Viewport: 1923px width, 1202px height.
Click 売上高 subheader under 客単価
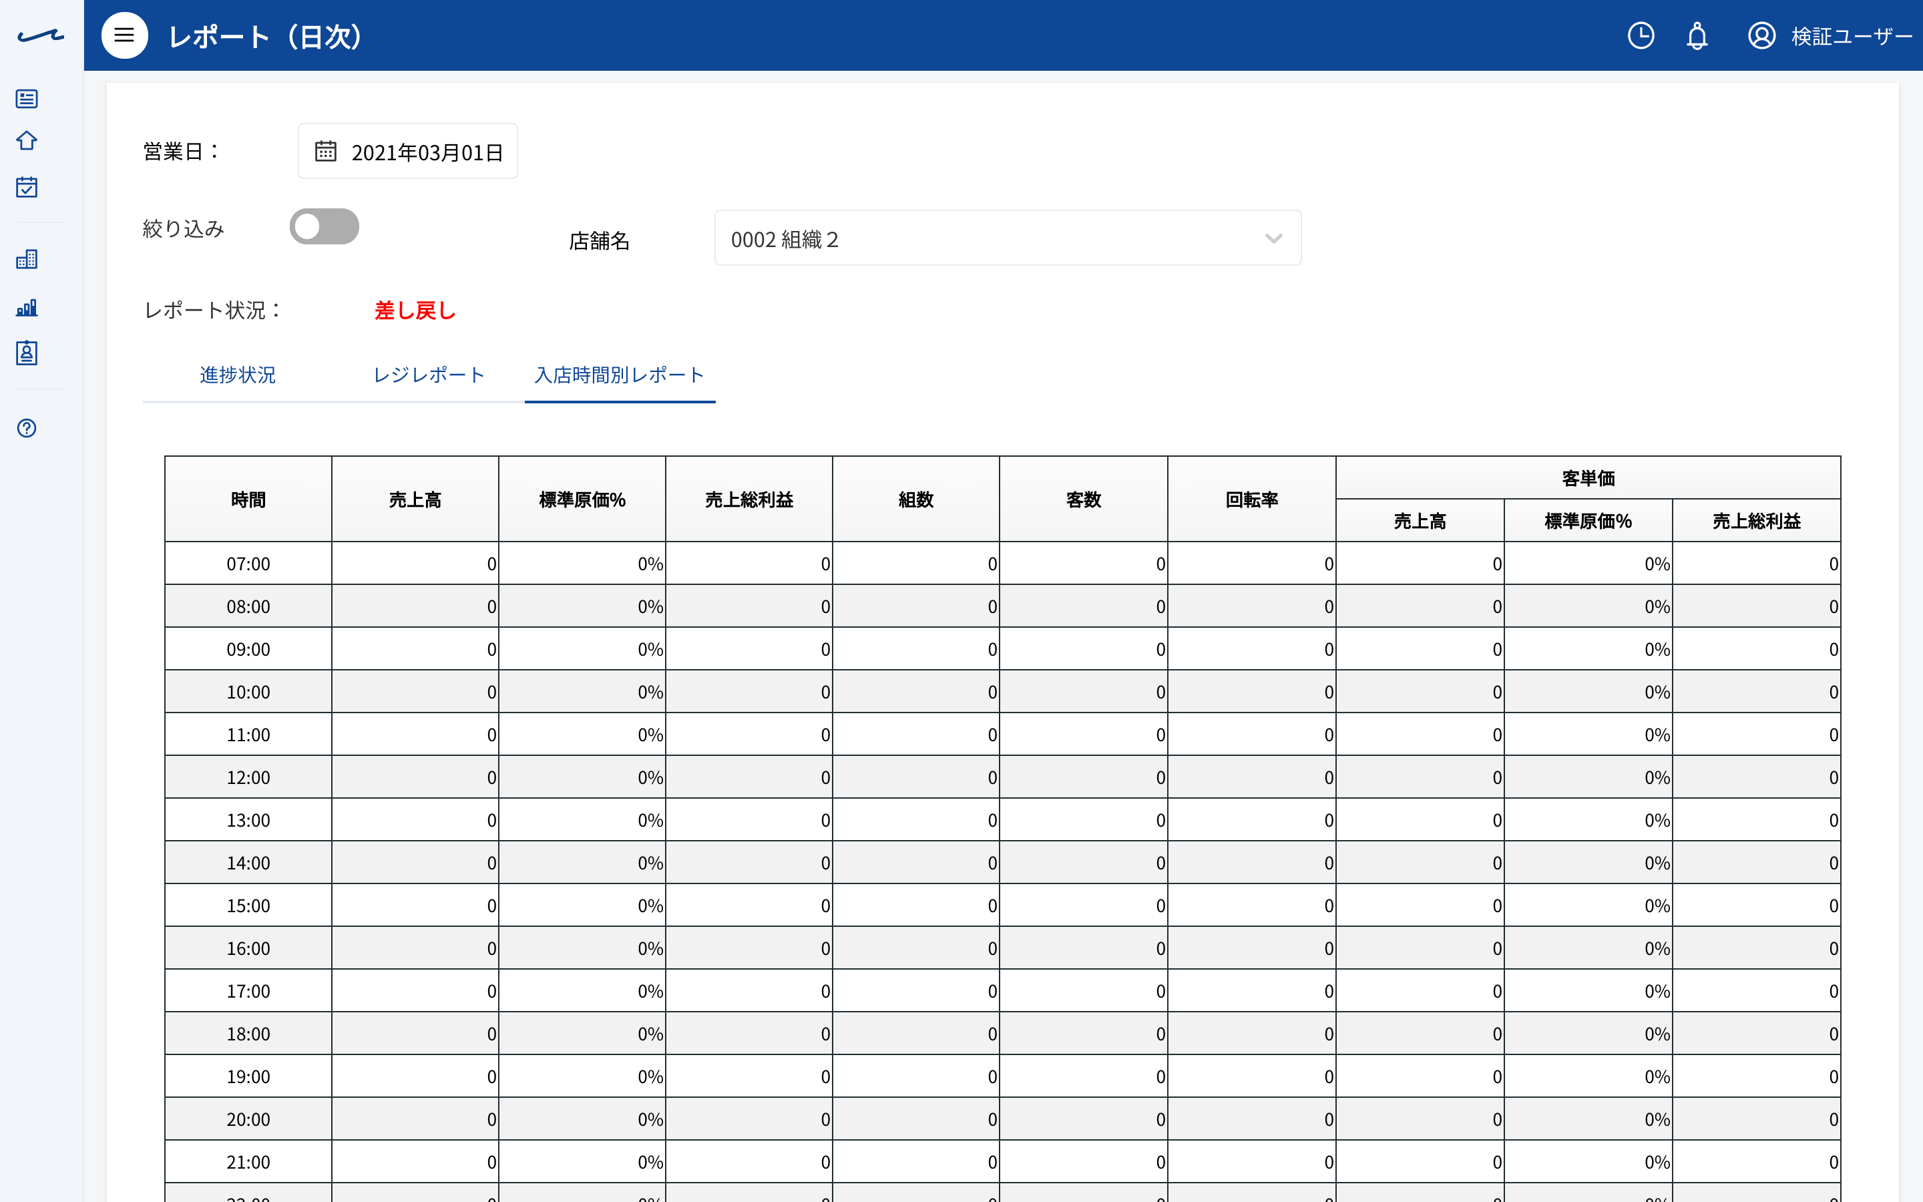pos(1420,521)
